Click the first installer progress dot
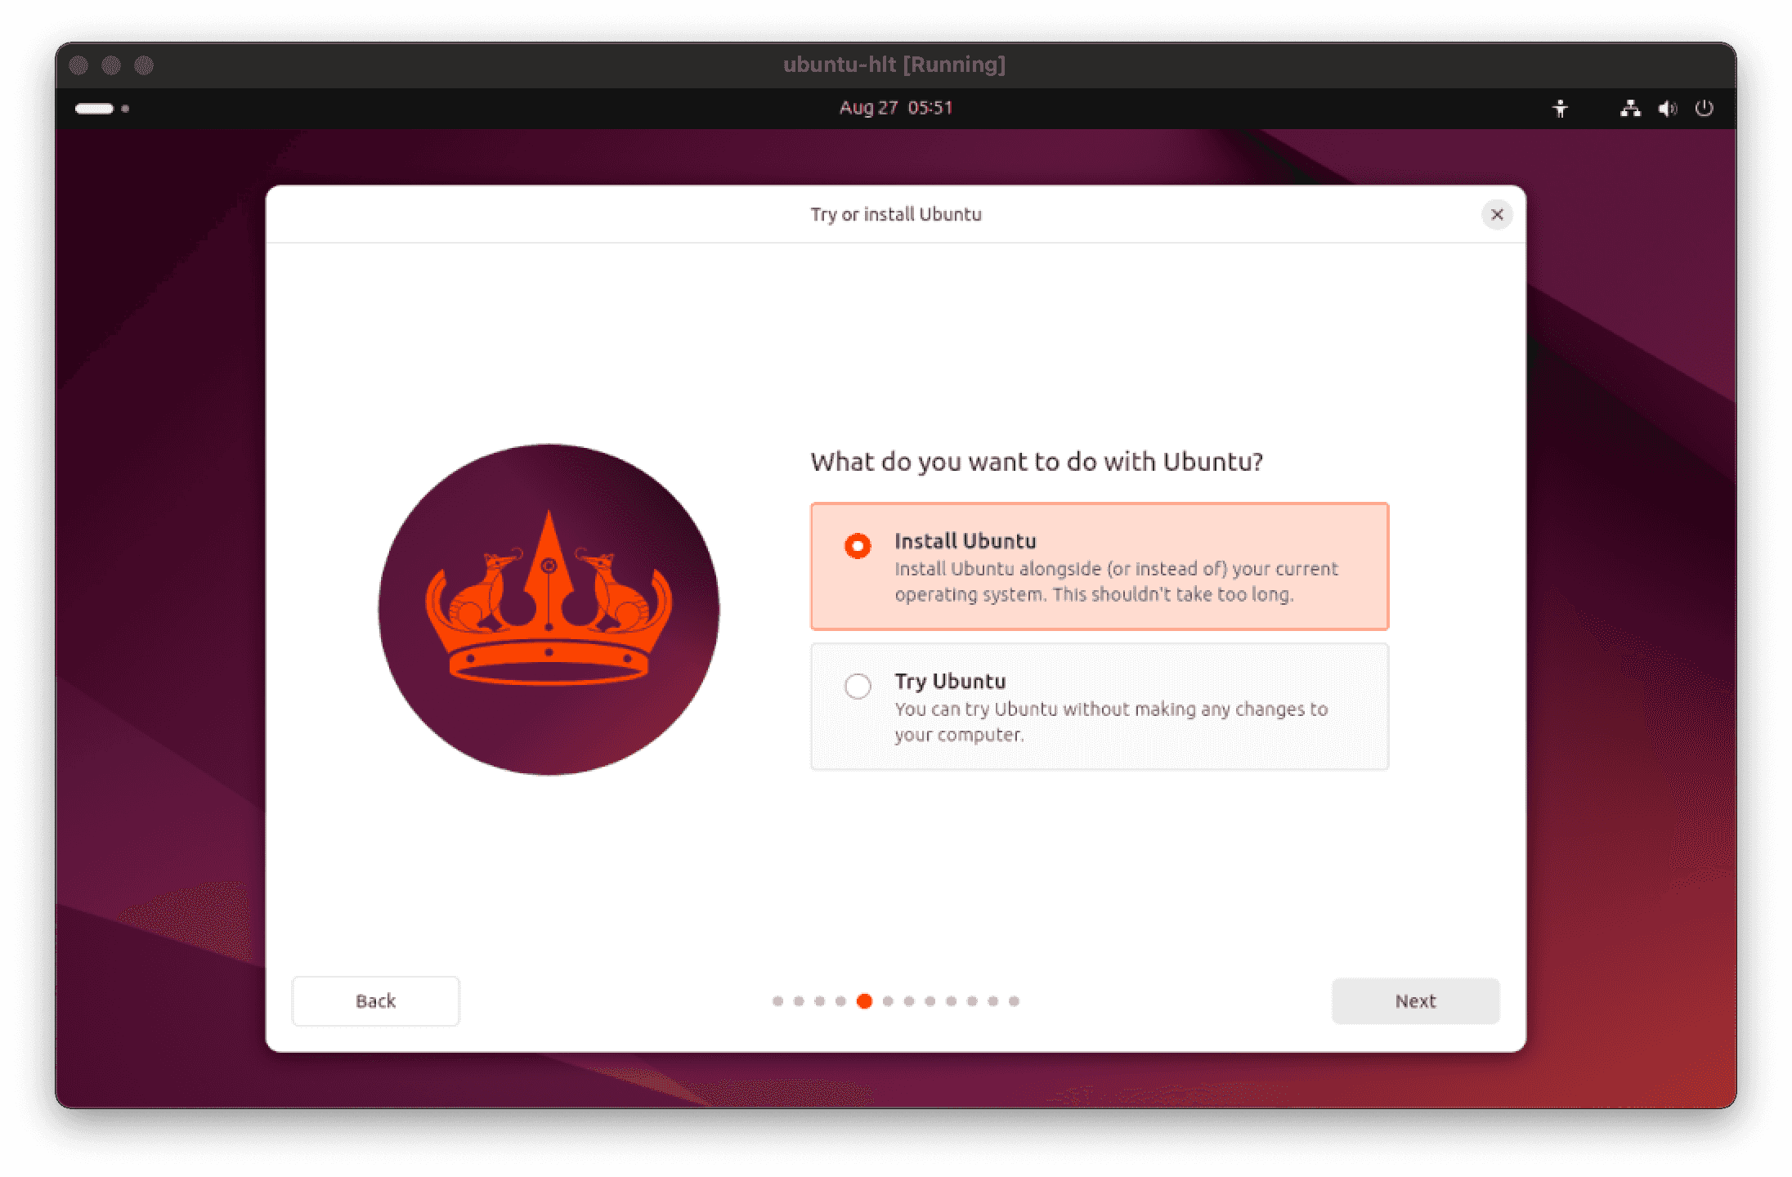The image size is (1792, 1177). (777, 1000)
